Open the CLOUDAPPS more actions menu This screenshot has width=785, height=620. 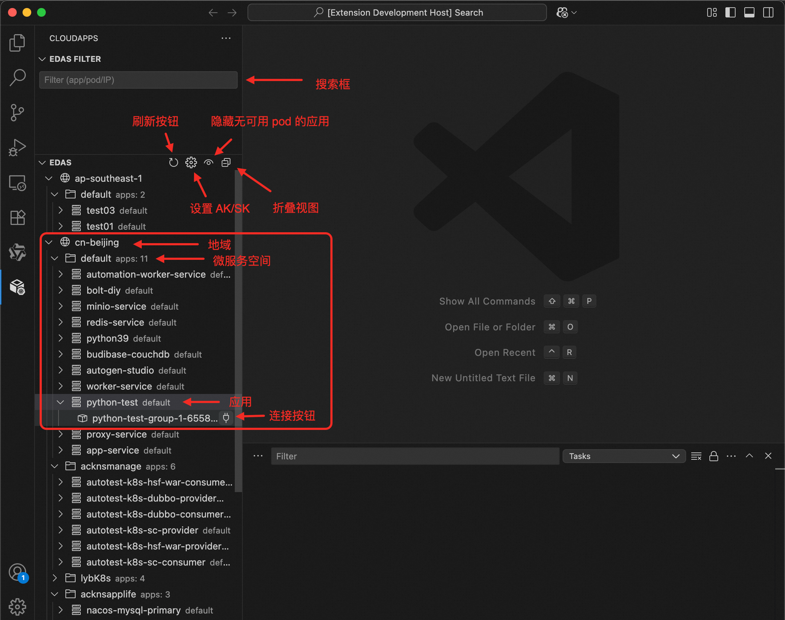226,38
